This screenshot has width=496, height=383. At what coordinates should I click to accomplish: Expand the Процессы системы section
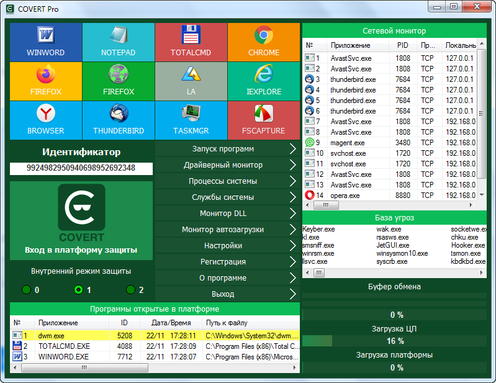point(227,181)
